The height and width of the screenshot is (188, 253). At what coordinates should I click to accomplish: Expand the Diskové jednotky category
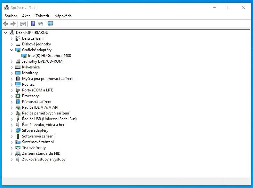[12, 44]
